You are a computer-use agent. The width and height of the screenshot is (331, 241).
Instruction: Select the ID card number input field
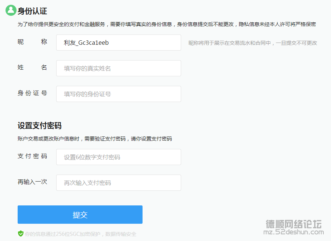point(118,94)
